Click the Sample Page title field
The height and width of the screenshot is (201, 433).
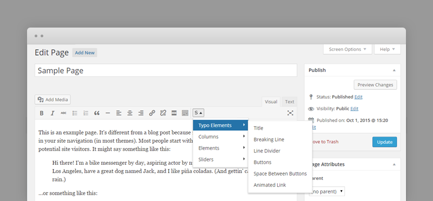166,71
